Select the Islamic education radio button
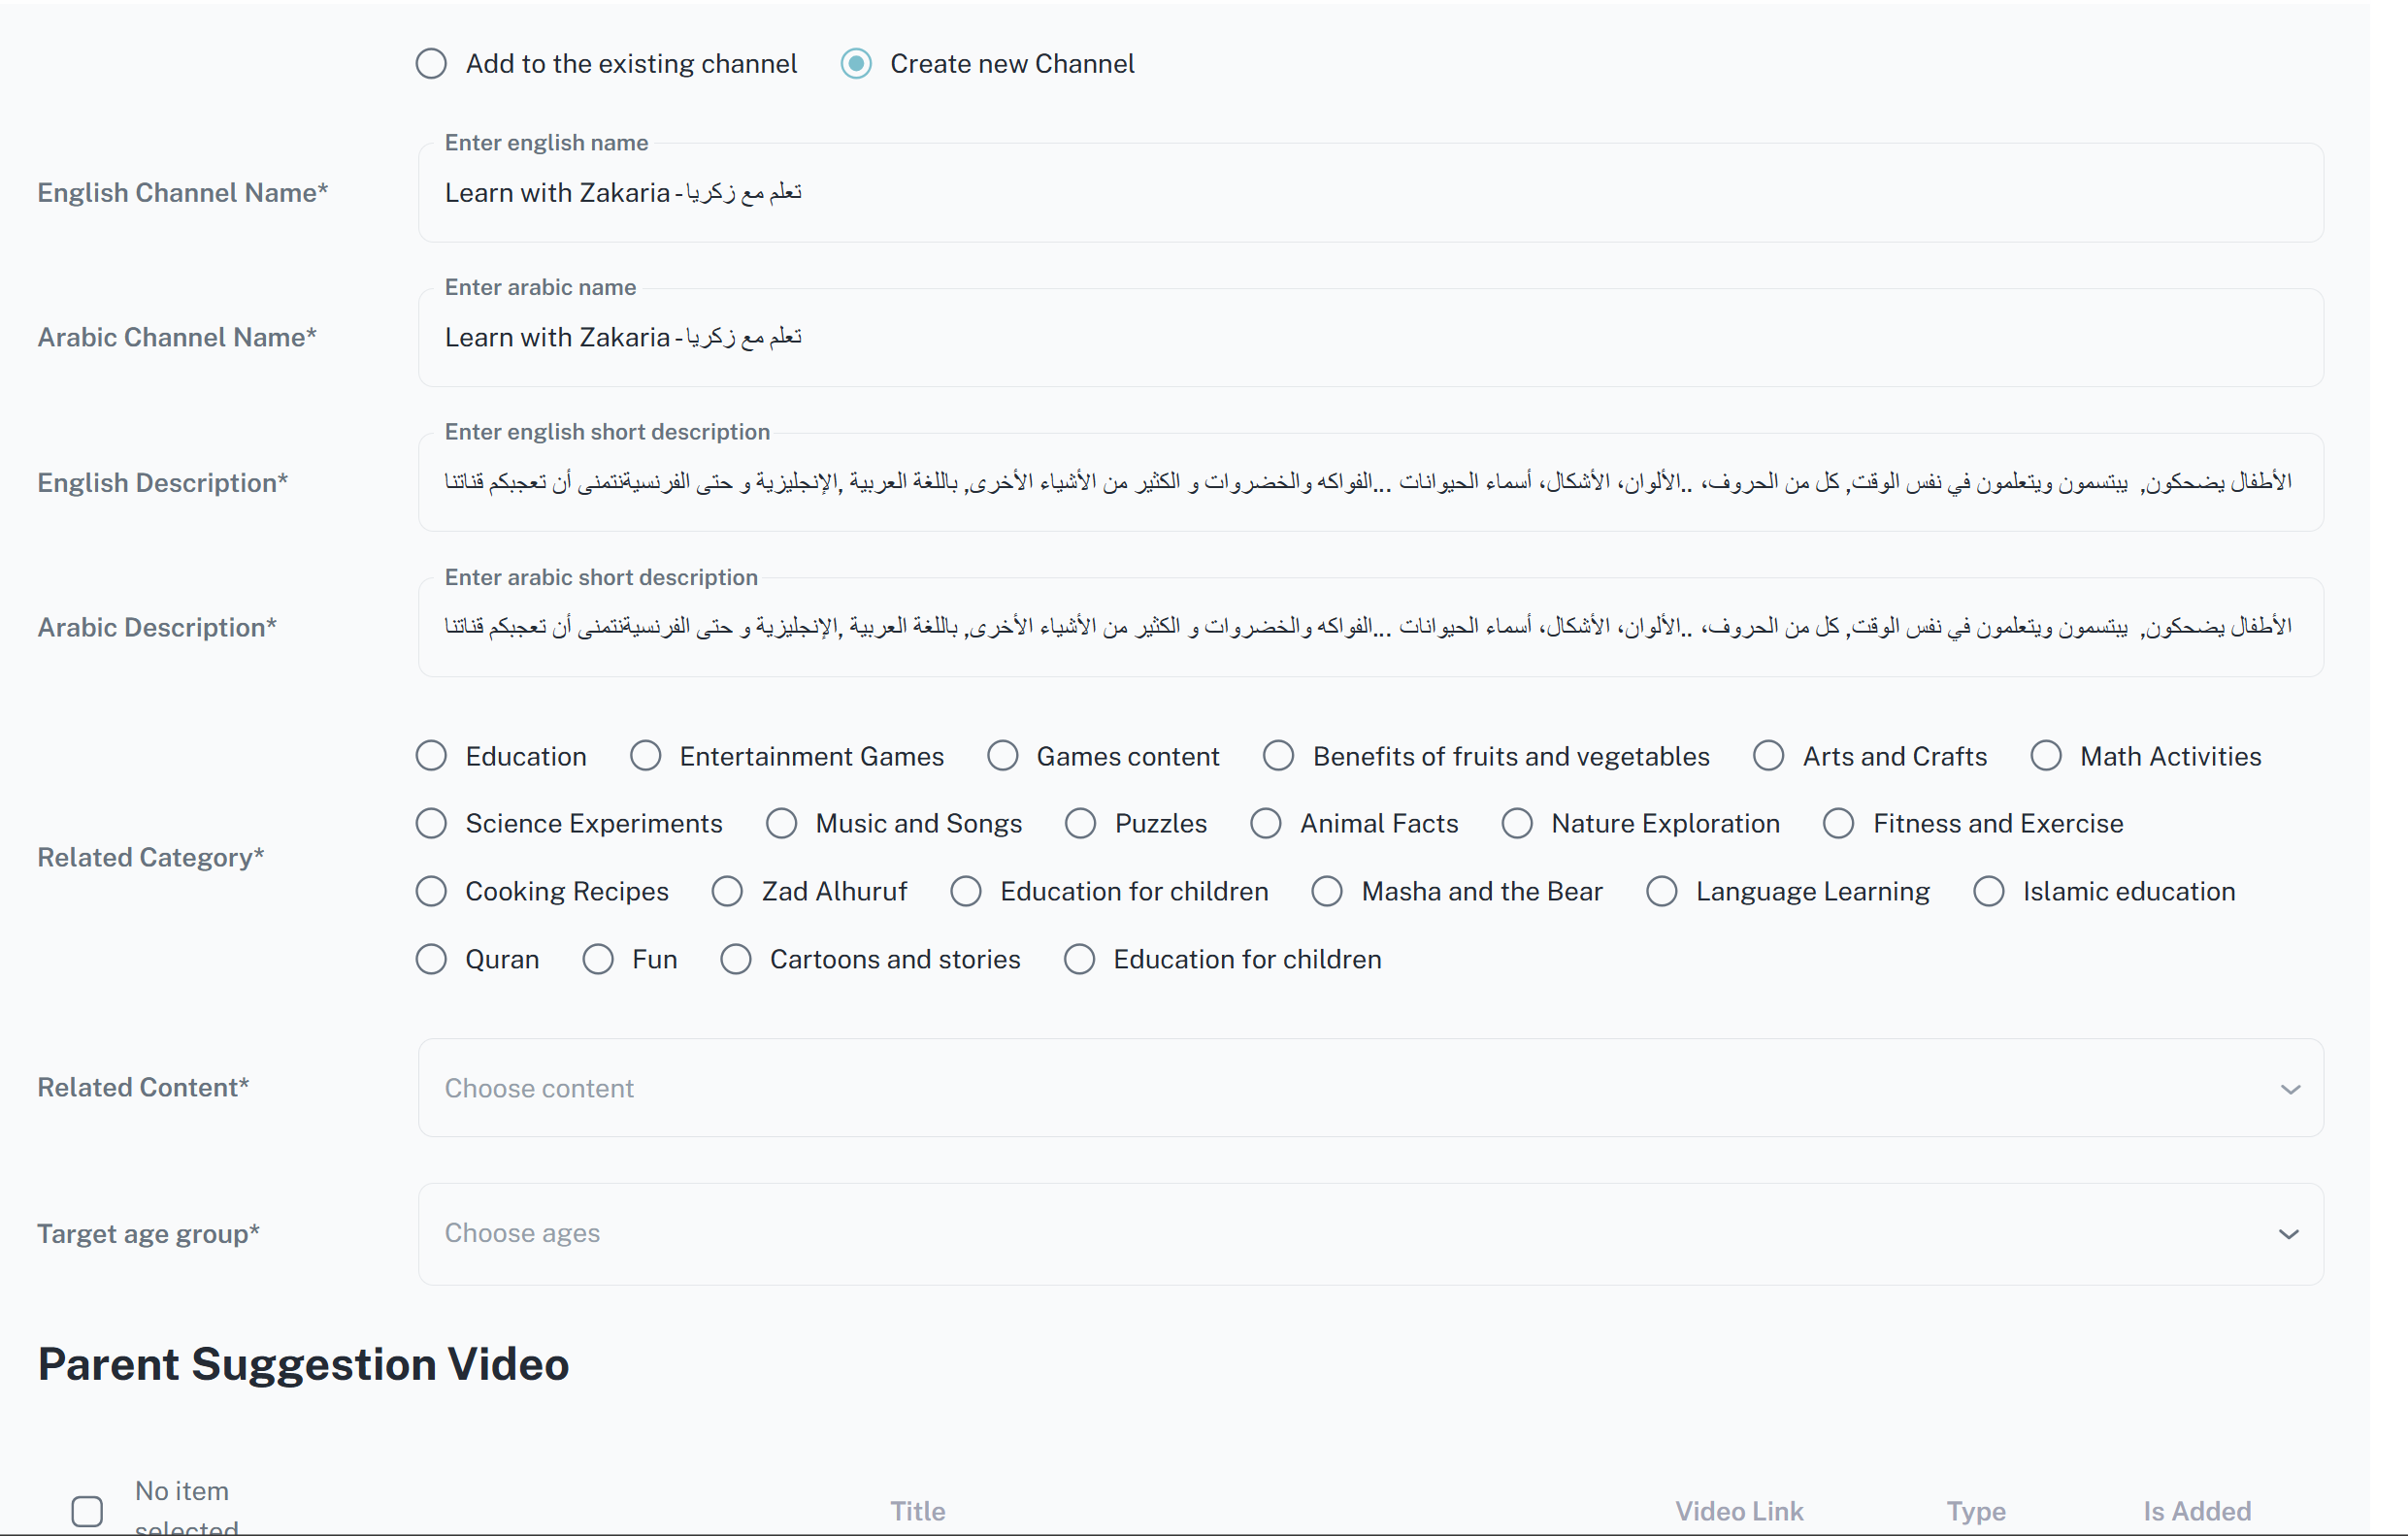 [x=1988, y=892]
